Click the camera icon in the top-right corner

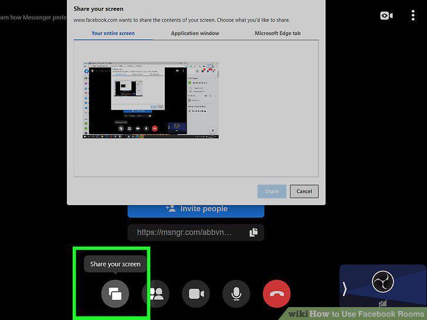(x=386, y=15)
